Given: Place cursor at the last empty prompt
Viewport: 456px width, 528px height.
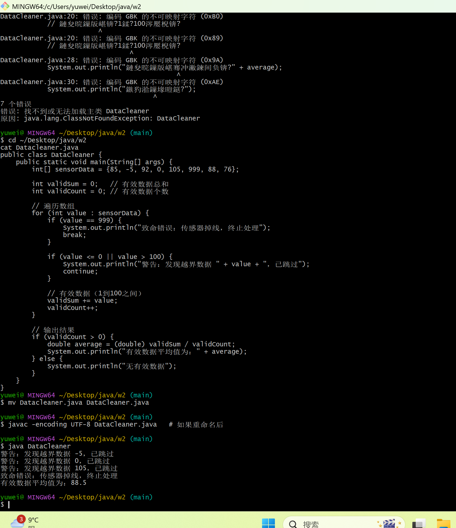Looking at the screenshot, I should [9, 504].
